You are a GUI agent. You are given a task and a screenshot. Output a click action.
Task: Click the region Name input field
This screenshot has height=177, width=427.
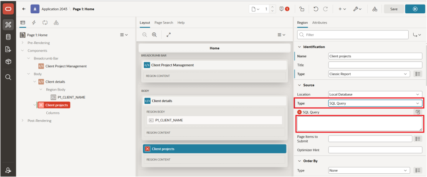pos(375,56)
